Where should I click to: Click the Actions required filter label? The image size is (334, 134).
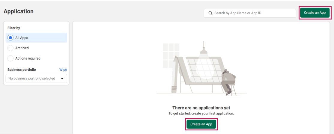click(x=28, y=58)
